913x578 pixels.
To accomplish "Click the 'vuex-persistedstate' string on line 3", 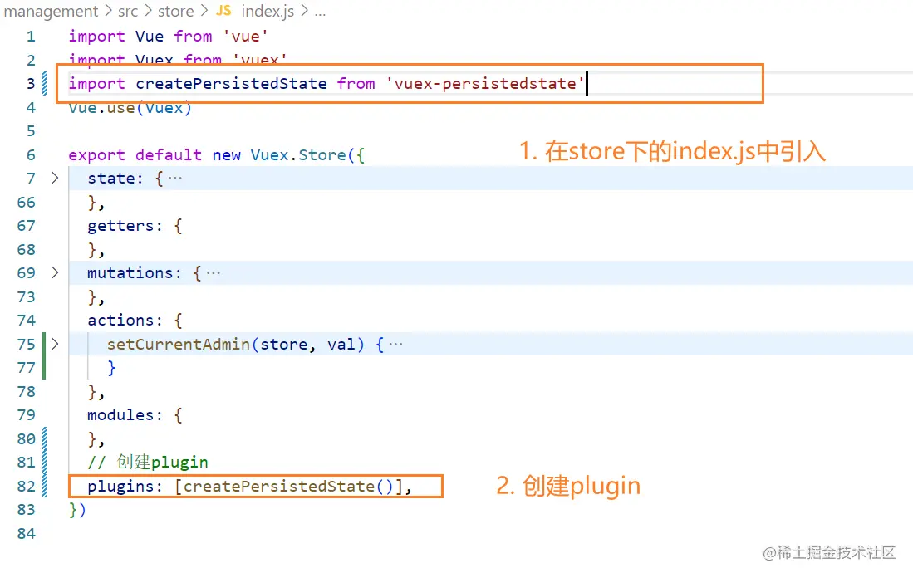I will (485, 84).
